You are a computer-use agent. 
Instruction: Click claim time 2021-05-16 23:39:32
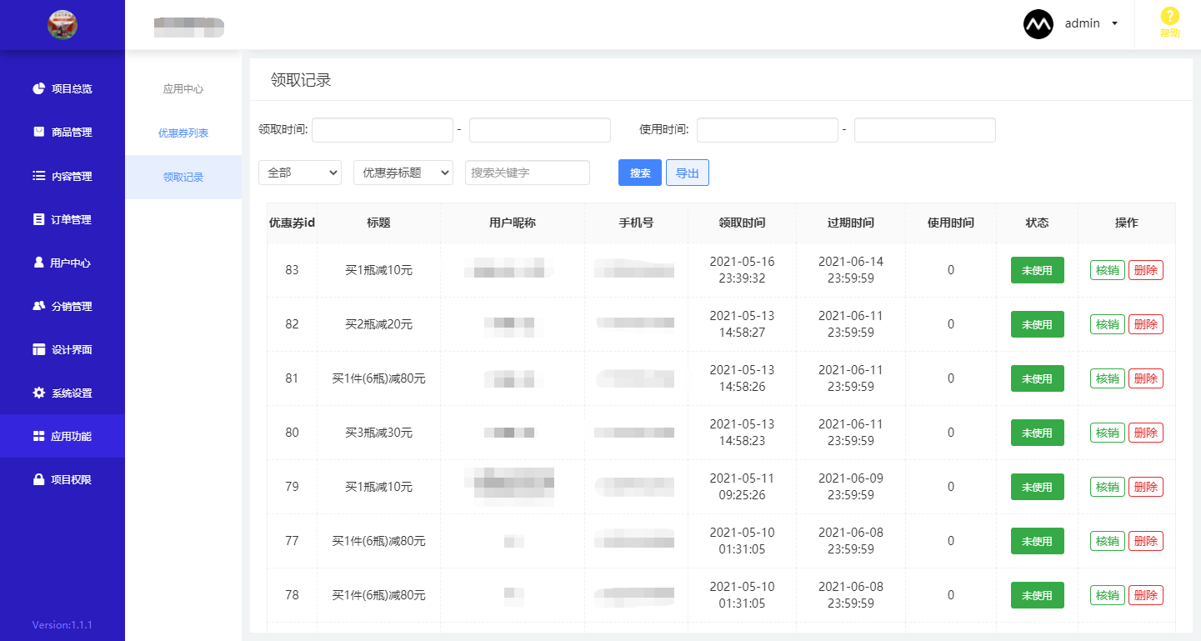tap(742, 270)
